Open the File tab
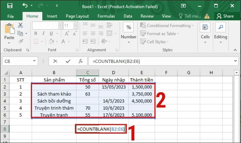The width and height of the screenshot is (241, 143). click(11, 16)
